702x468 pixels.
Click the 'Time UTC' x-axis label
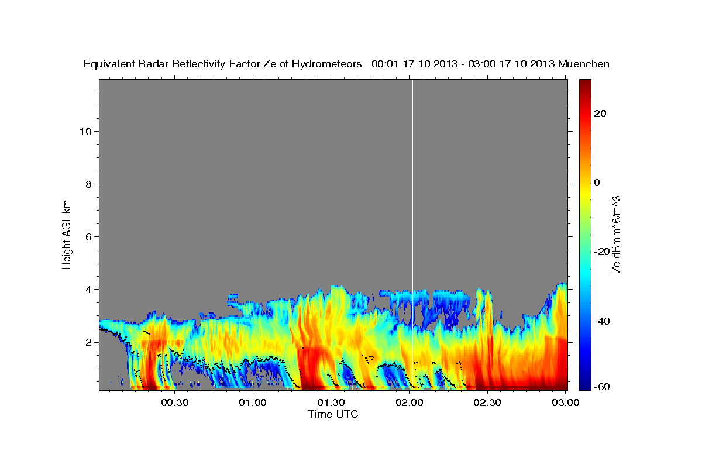coord(333,415)
